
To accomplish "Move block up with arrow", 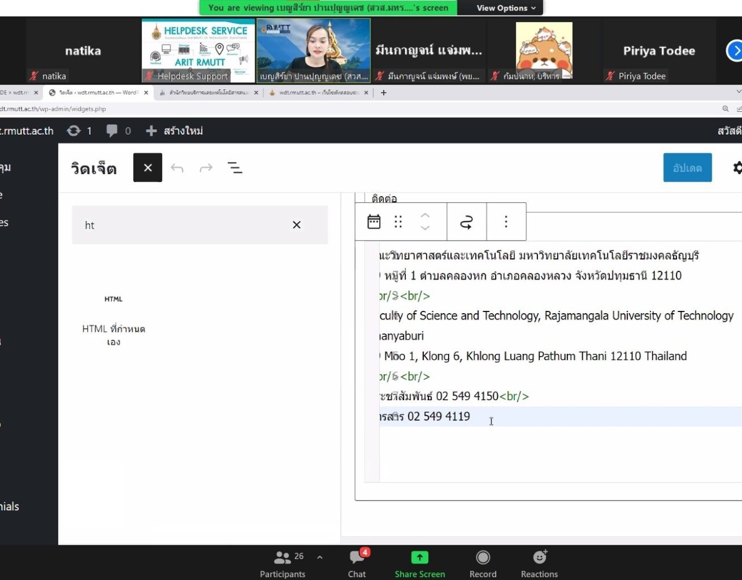I will click(425, 216).
